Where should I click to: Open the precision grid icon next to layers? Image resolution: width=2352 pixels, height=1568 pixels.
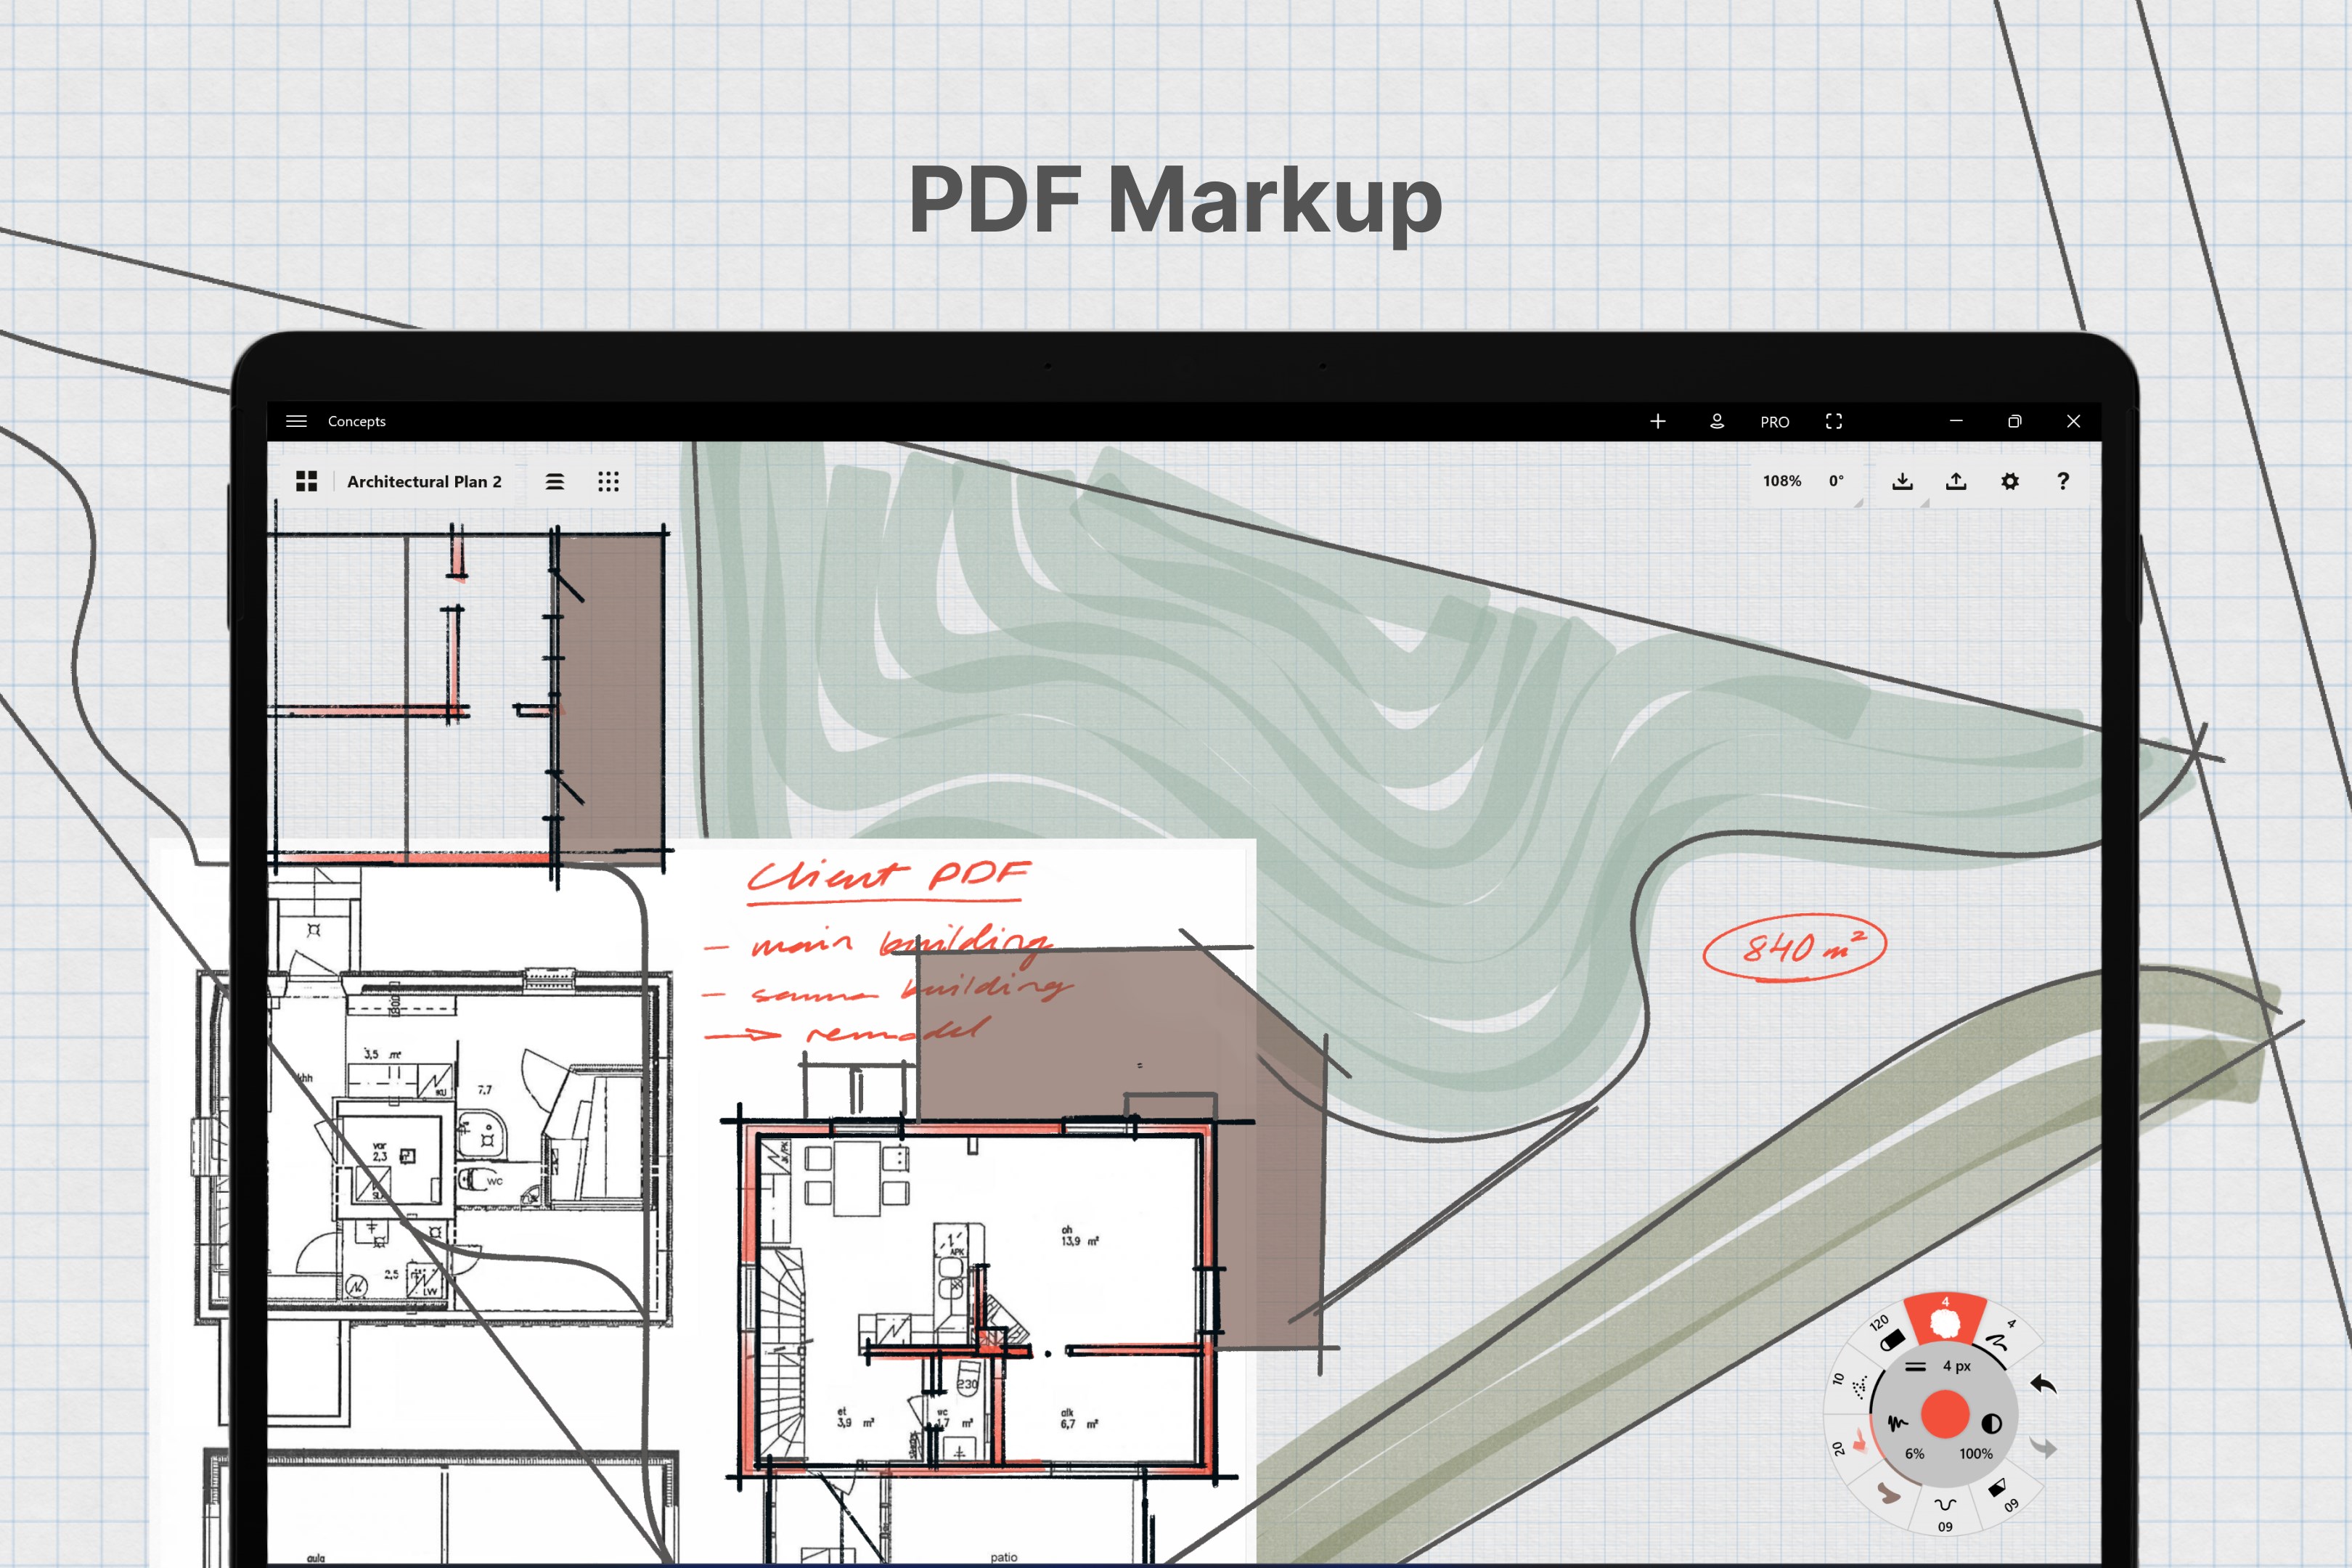click(x=608, y=481)
